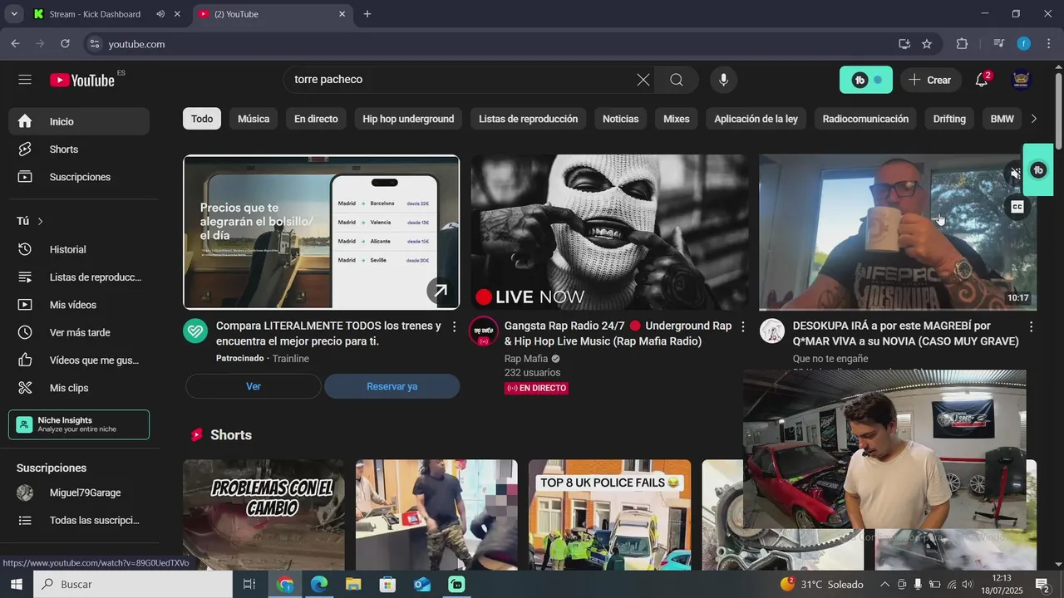Open DESOKUPA video title link
This screenshot has height=598, width=1064.
[905, 333]
